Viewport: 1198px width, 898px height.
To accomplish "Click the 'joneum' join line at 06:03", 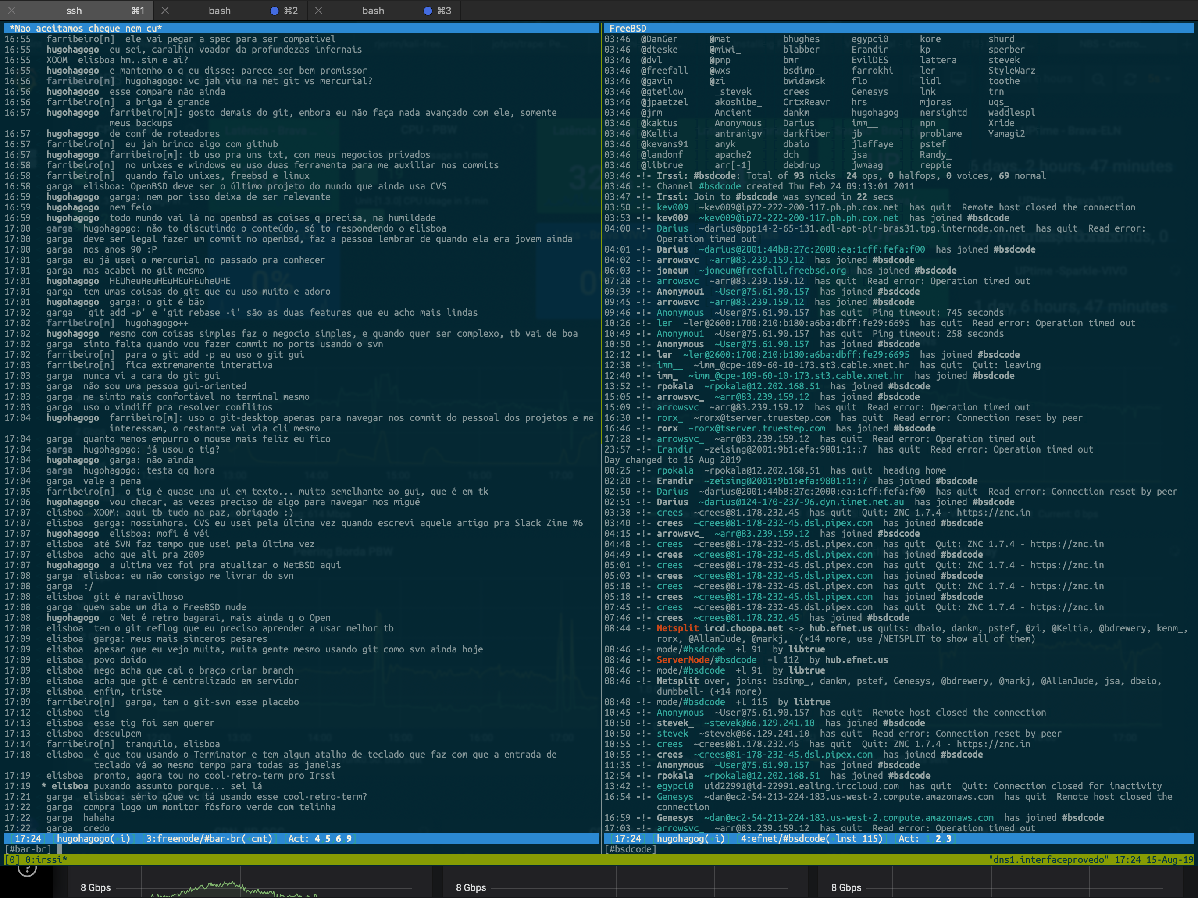I will tap(780, 270).
